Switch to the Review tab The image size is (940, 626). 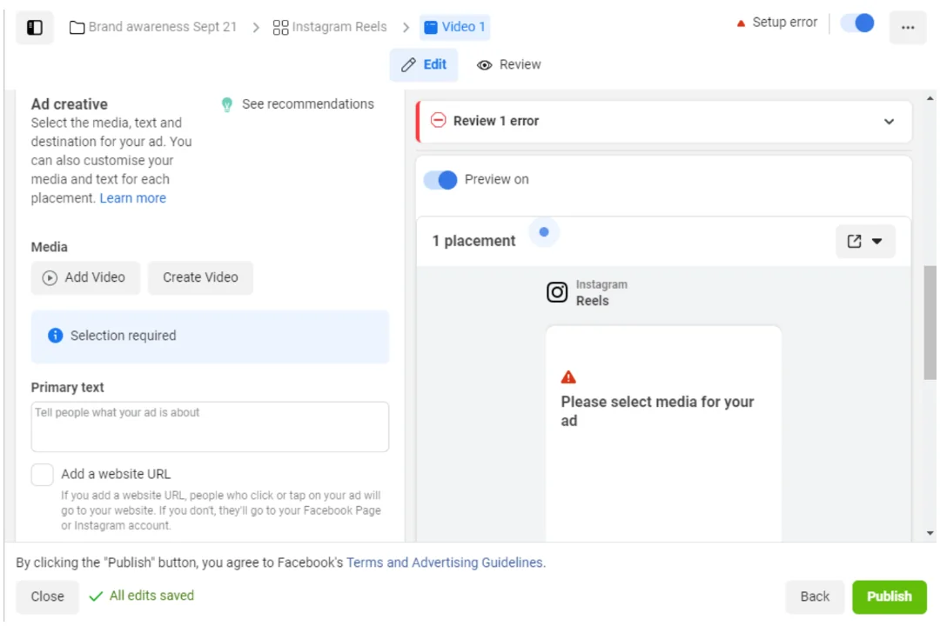(x=508, y=64)
